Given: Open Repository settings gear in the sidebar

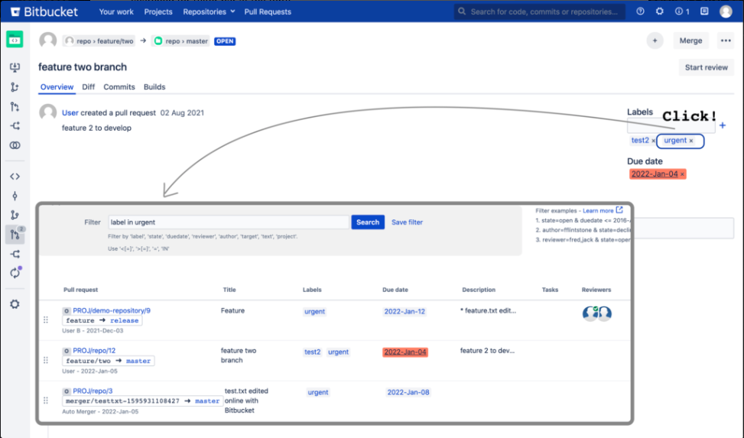Looking at the screenshot, I should pos(15,304).
